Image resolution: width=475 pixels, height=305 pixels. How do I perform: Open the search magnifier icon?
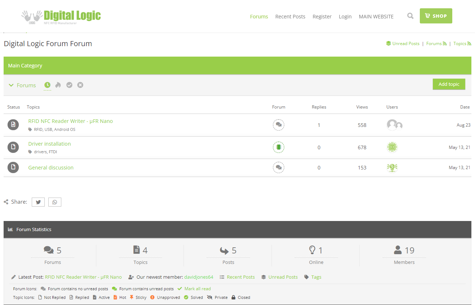[x=410, y=16]
